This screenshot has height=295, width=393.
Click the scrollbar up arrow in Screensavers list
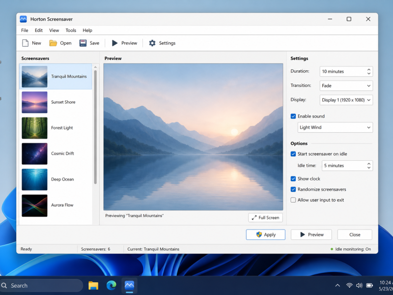[95, 67]
